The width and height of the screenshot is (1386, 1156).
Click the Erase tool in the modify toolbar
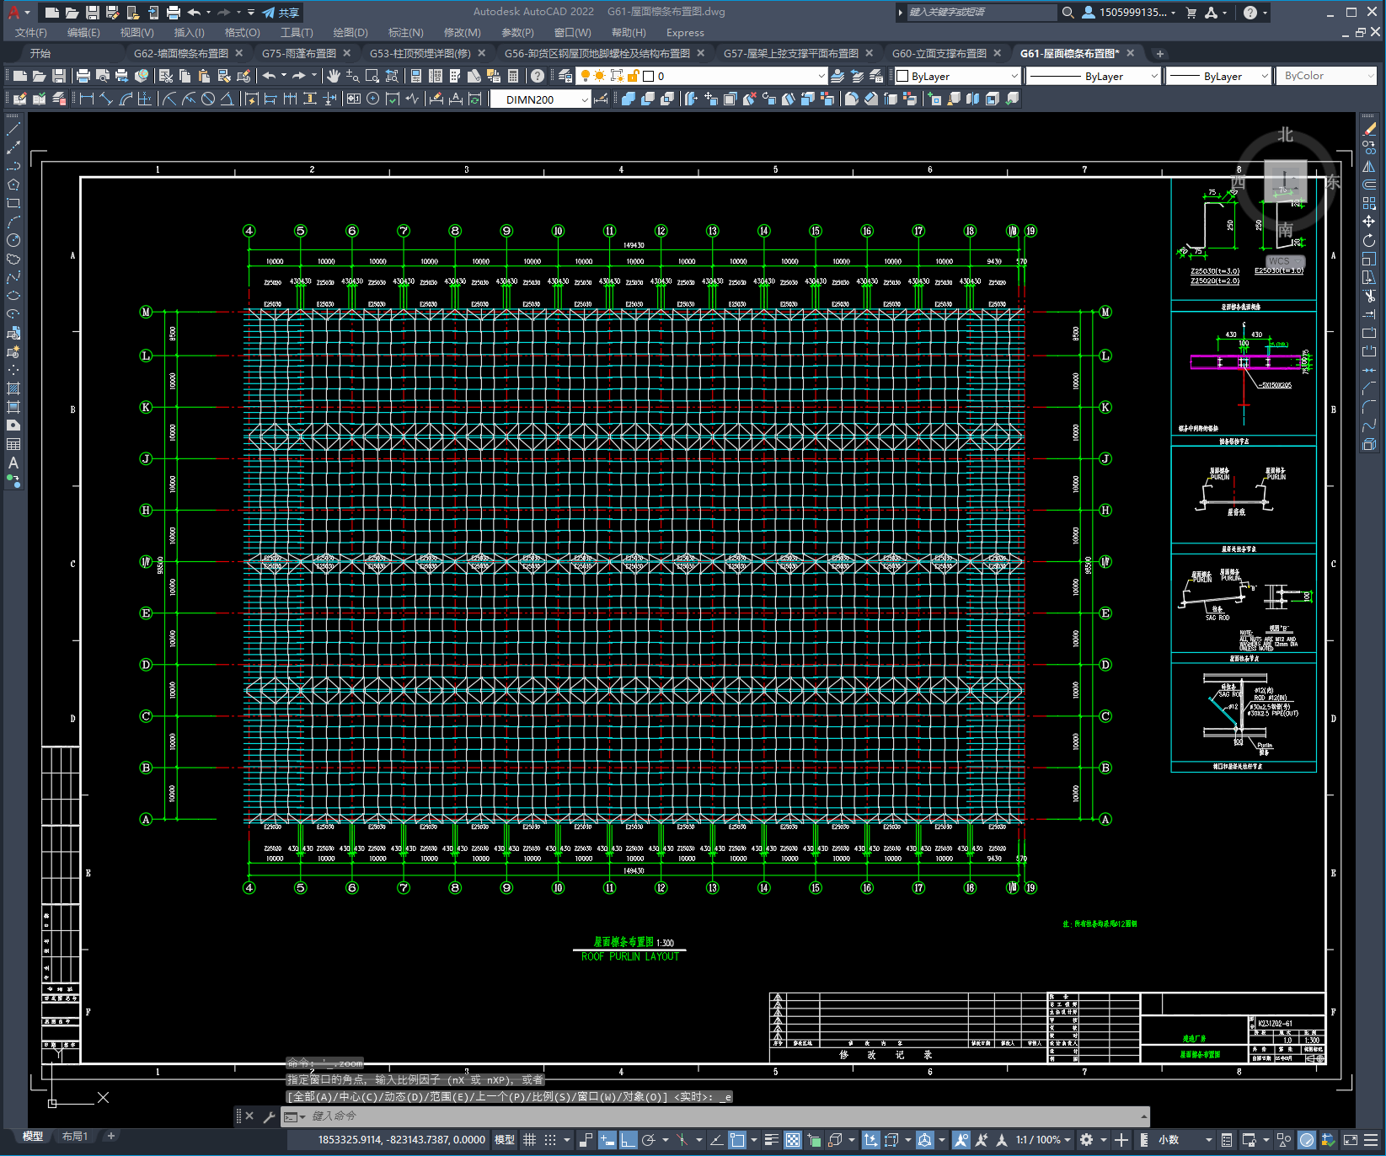(1369, 129)
